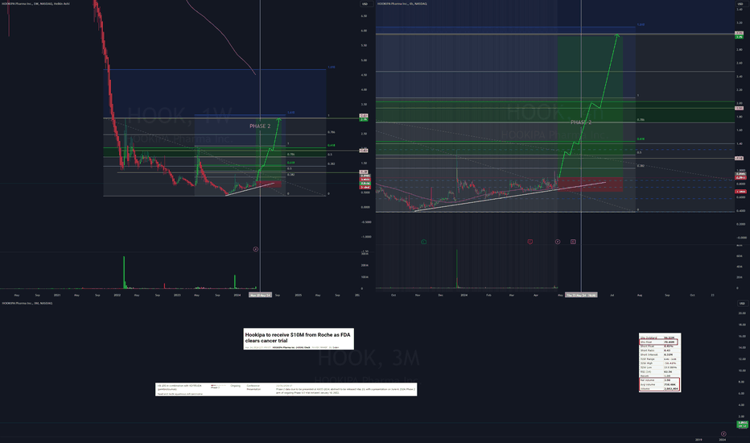This screenshot has height=443, width=750.
Task: Click the 2024 label on the 3M time axis
Action: (723, 439)
